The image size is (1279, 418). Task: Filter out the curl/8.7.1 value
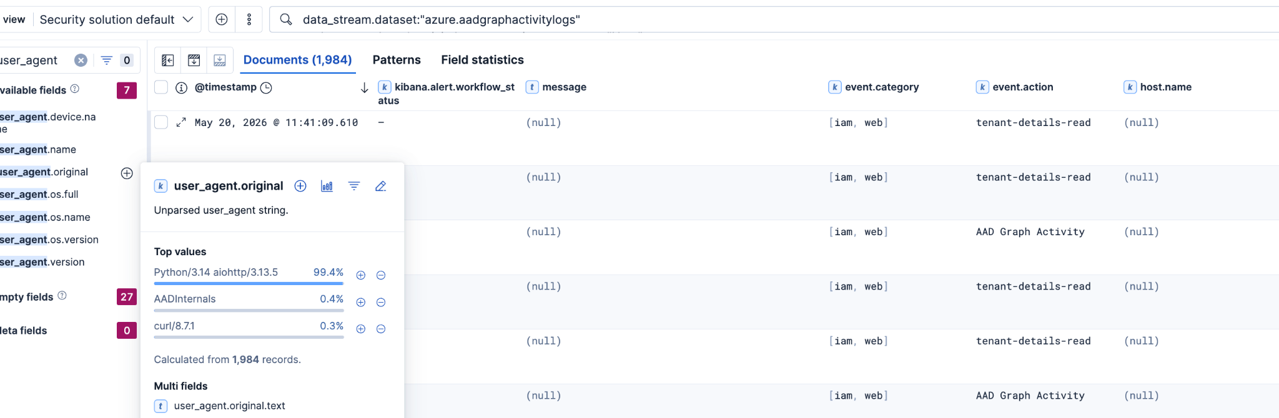(x=381, y=329)
